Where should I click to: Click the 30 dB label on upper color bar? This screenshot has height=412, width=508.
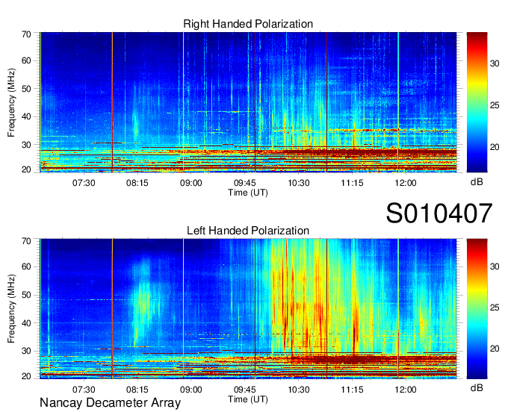[x=495, y=63]
